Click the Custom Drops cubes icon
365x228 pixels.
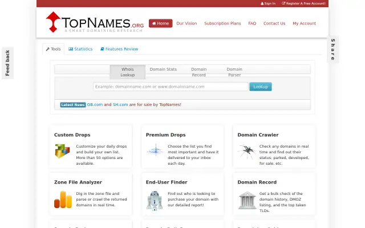coord(62,151)
